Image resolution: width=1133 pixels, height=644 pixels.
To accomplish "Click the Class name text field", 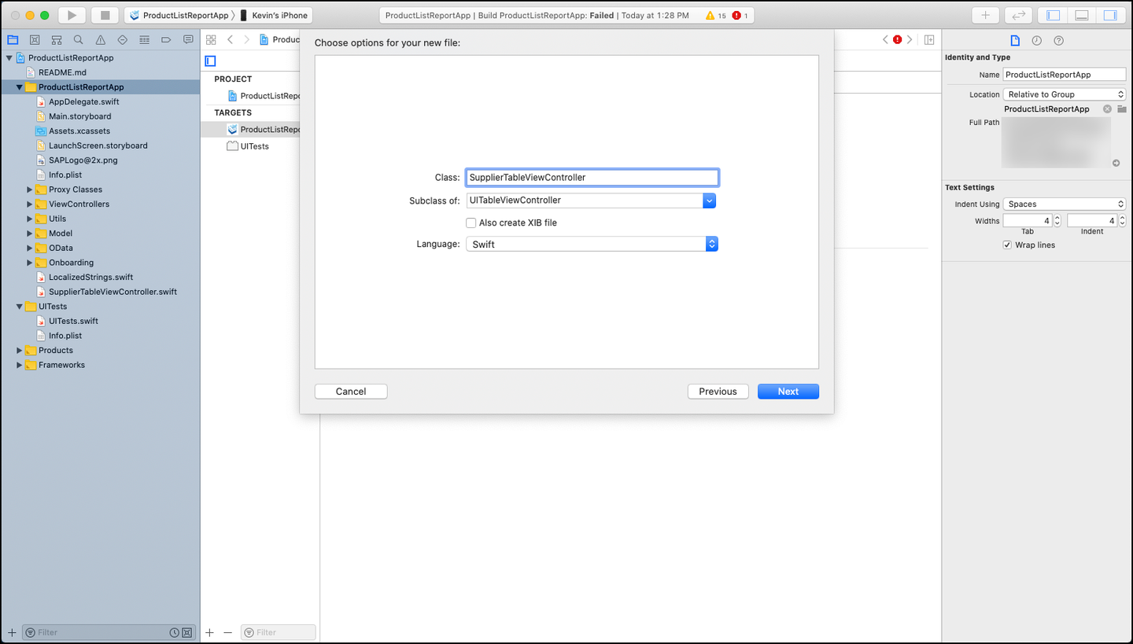I will (x=592, y=178).
